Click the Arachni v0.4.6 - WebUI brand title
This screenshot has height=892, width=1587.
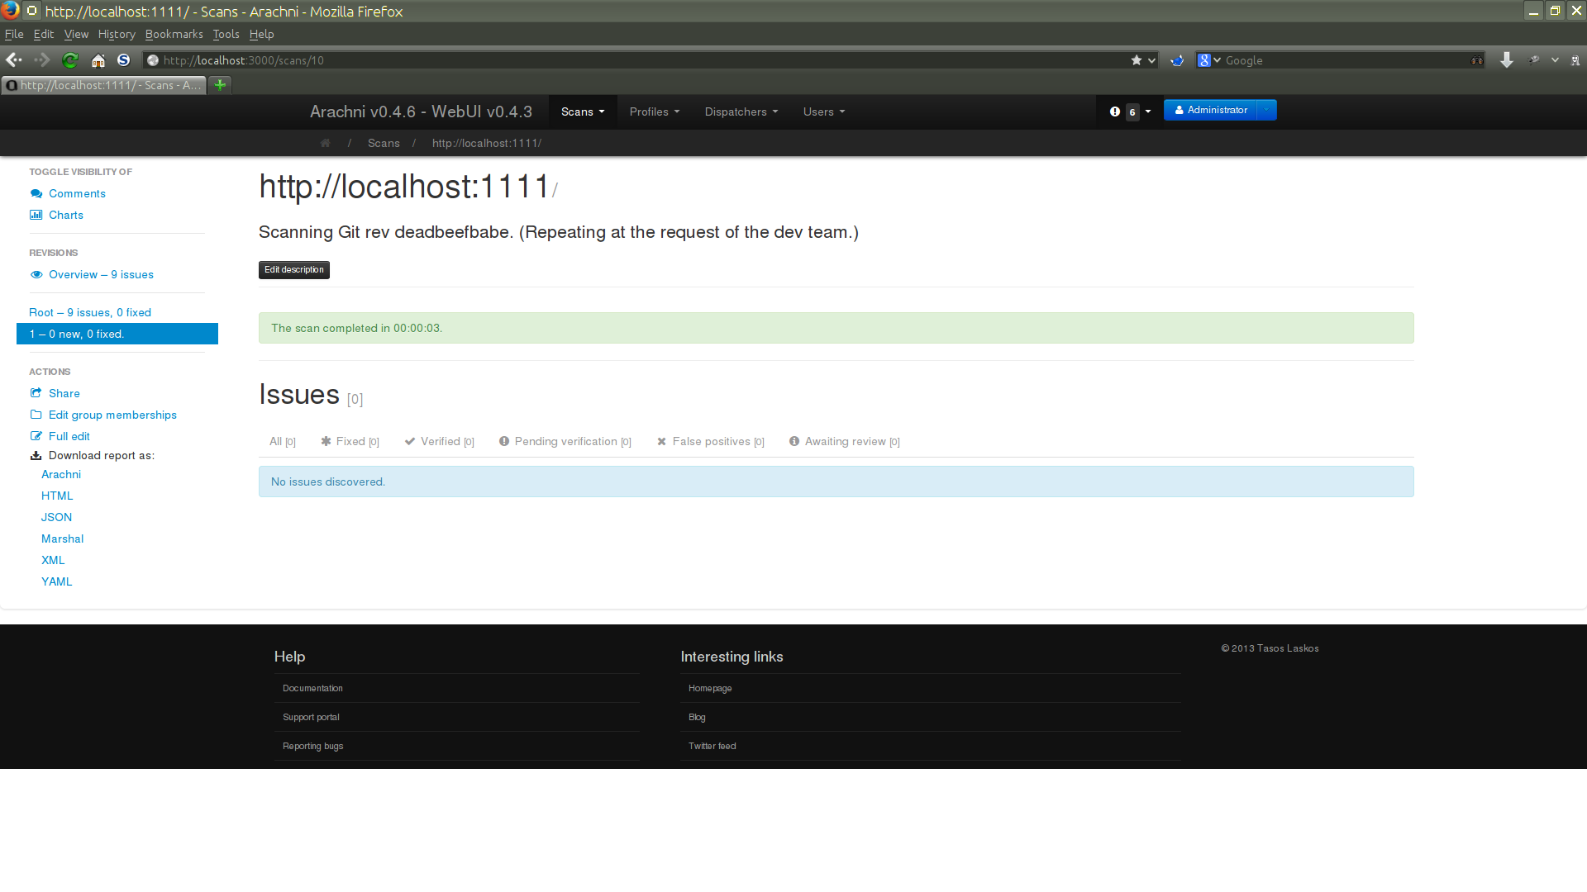coord(421,111)
